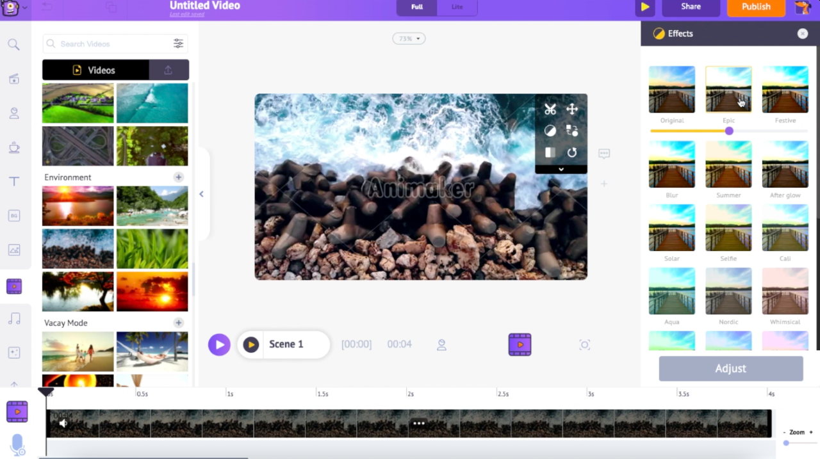Open the filter contrast tool in the canvas toolbar
The width and height of the screenshot is (820, 459).
[550, 131]
